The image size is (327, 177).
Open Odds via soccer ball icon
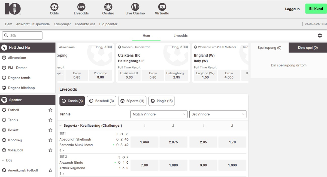55,7
